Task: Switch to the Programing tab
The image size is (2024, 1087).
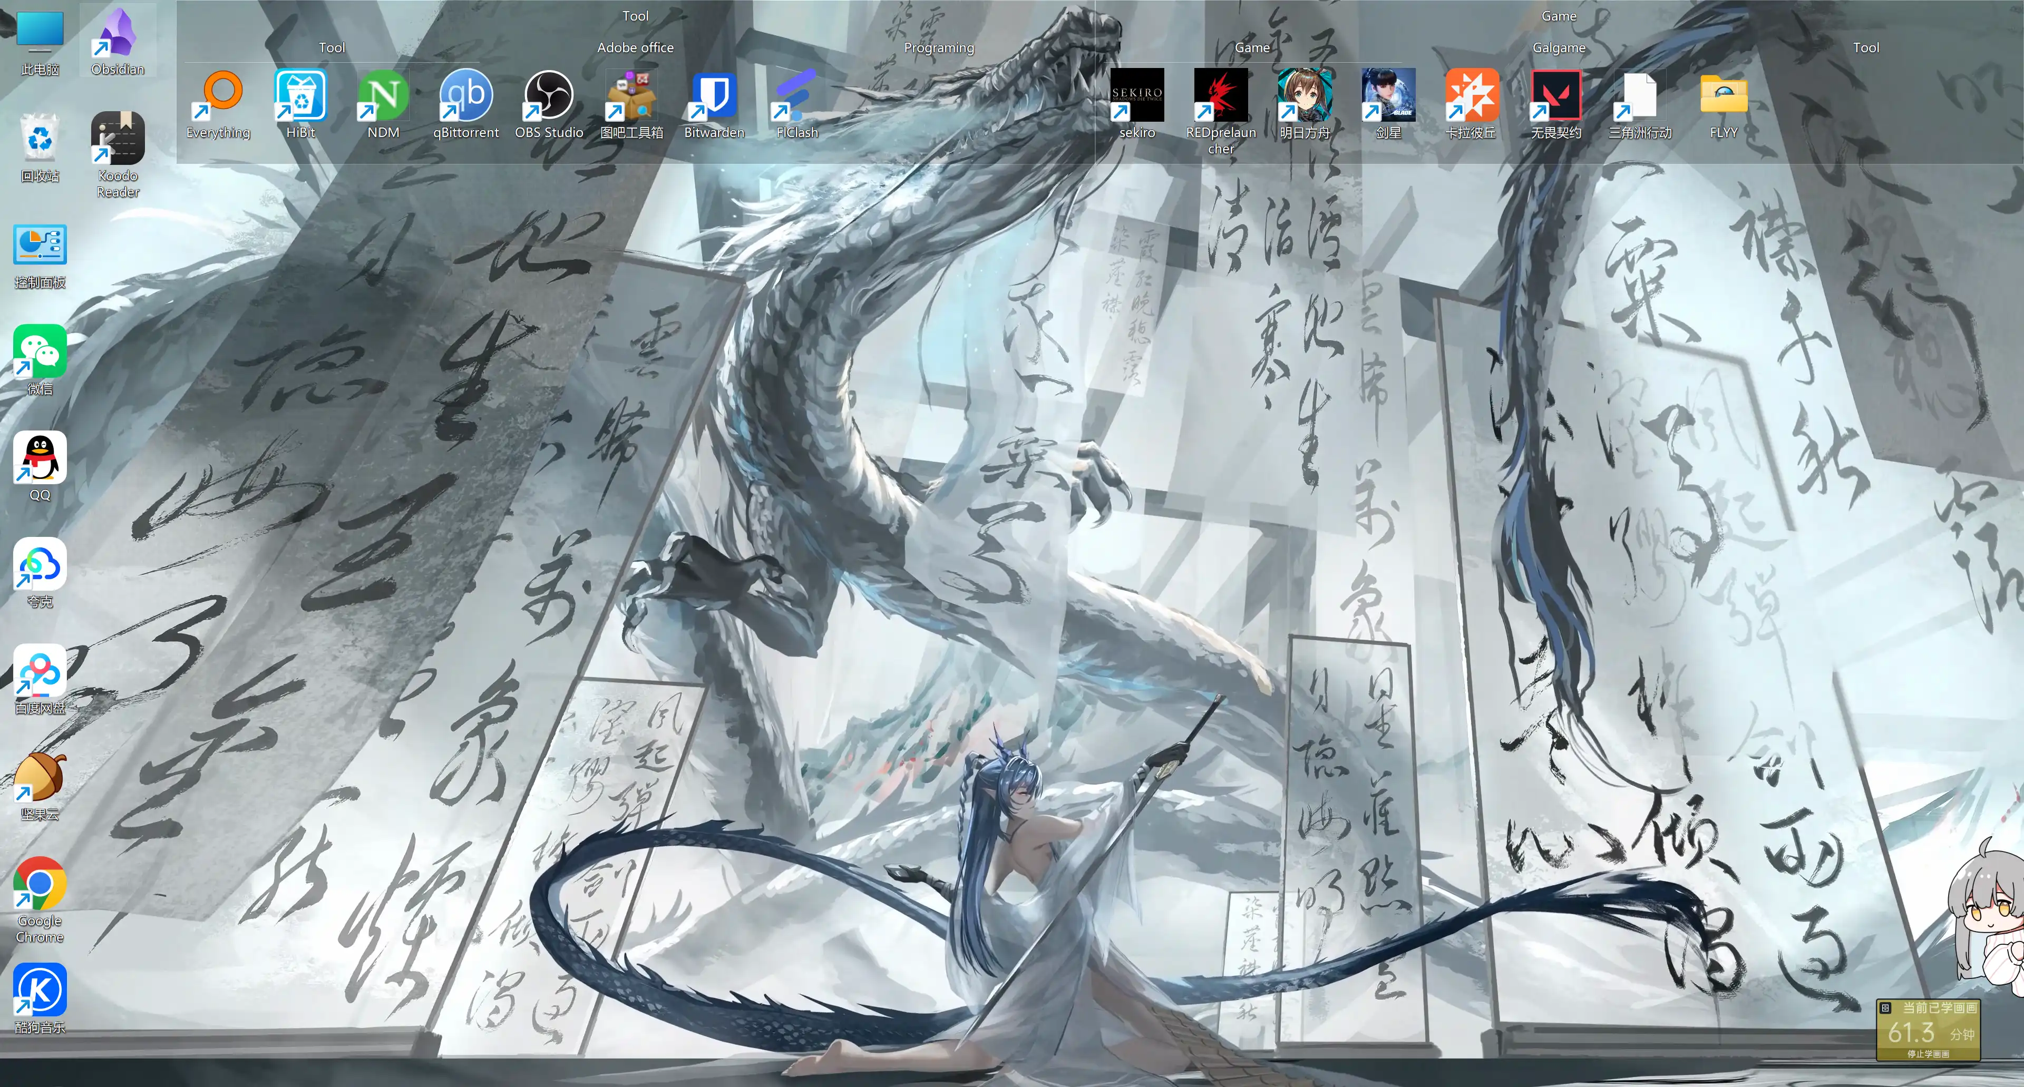Action: (938, 47)
